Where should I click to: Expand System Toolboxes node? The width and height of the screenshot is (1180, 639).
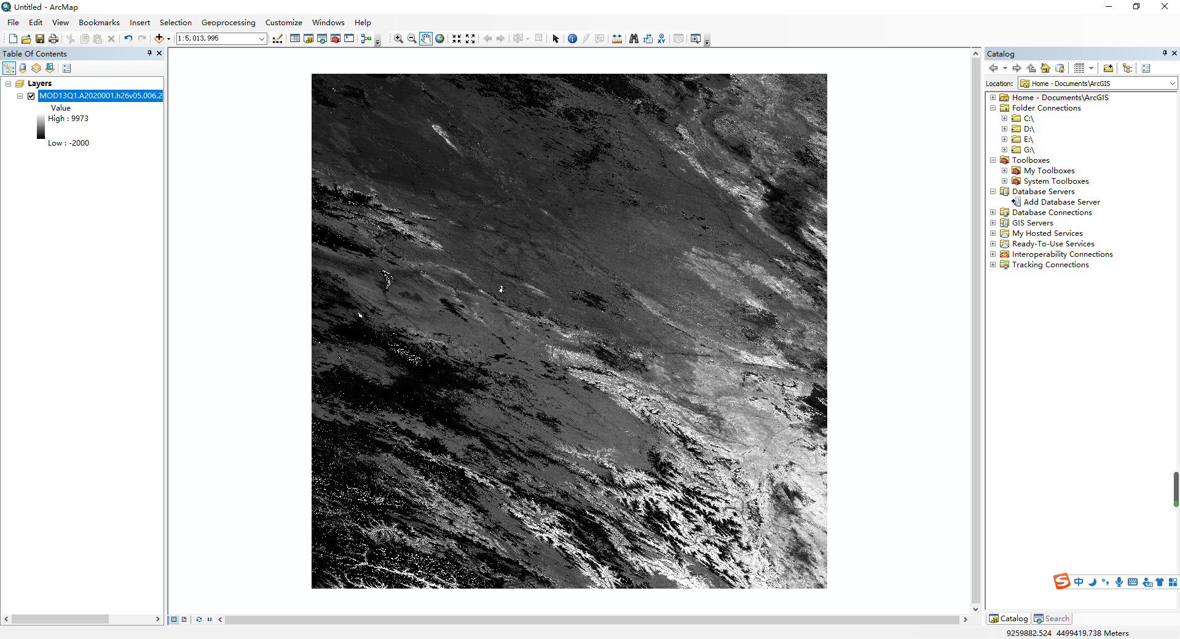[x=1004, y=181]
